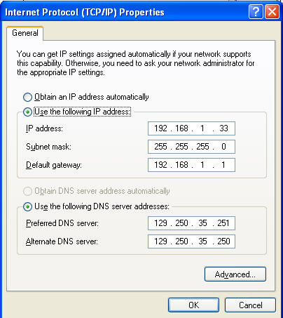Click last octet 33 of IP address
This screenshot has width=283, height=318.
(x=223, y=128)
